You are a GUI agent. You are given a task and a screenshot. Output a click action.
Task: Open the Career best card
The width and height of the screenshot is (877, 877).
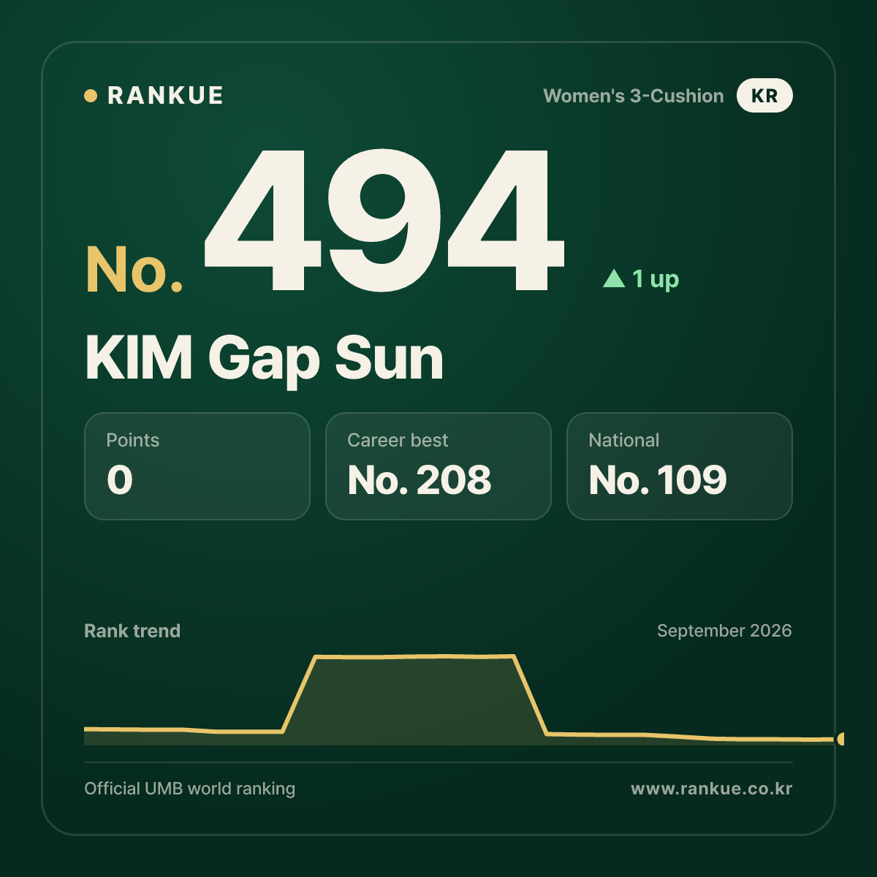coord(438,466)
